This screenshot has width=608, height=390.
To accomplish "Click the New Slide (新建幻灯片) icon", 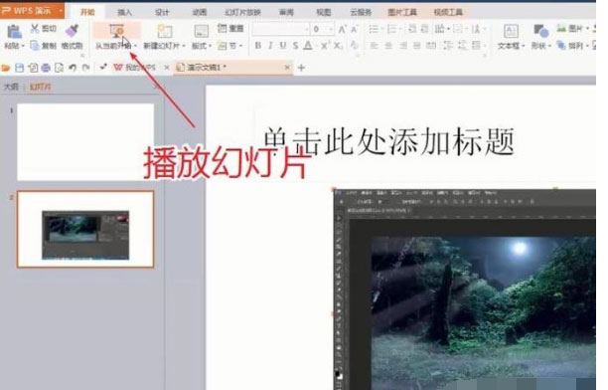I will [x=164, y=31].
